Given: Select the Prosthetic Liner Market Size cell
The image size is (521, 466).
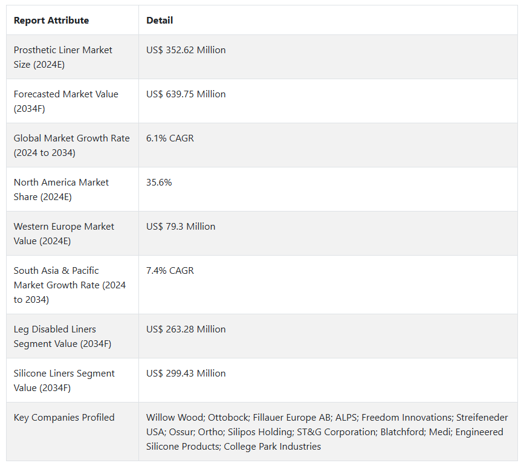Looking at the screenshot, I should point(63,57).
